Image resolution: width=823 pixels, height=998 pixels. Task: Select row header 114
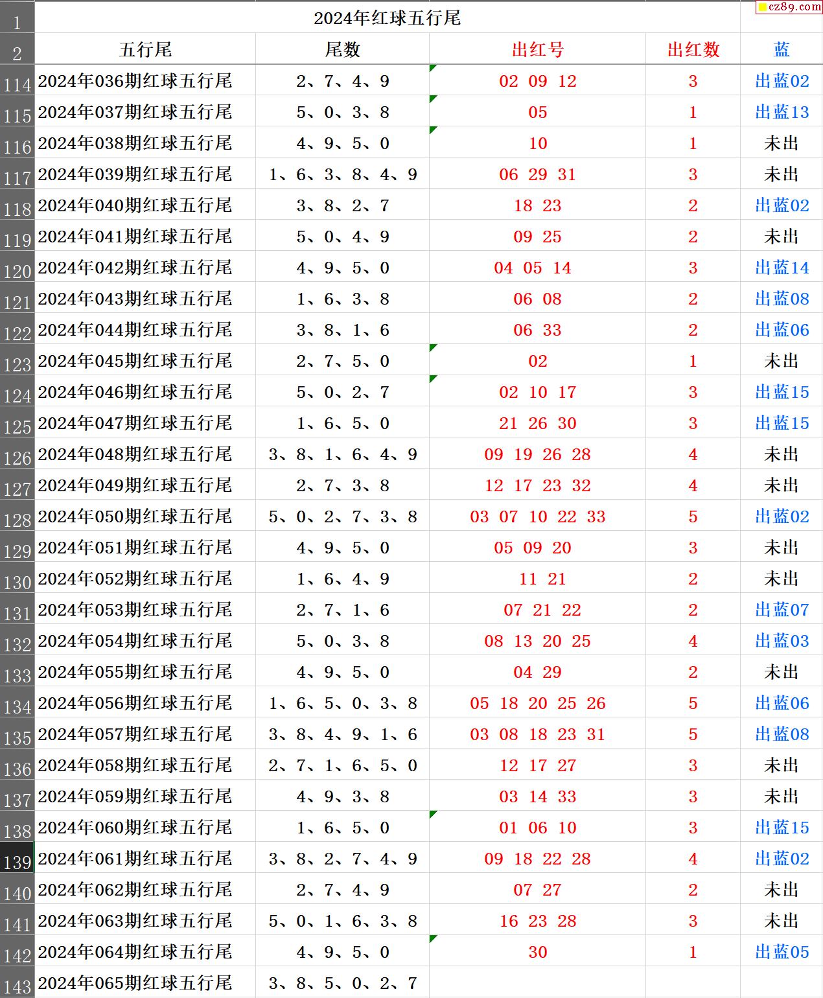[x=17, y=80]
